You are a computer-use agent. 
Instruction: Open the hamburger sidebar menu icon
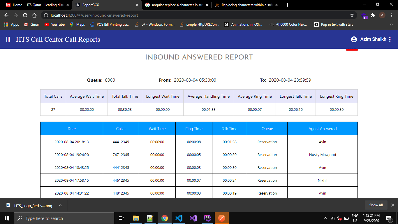click(8, 39)
